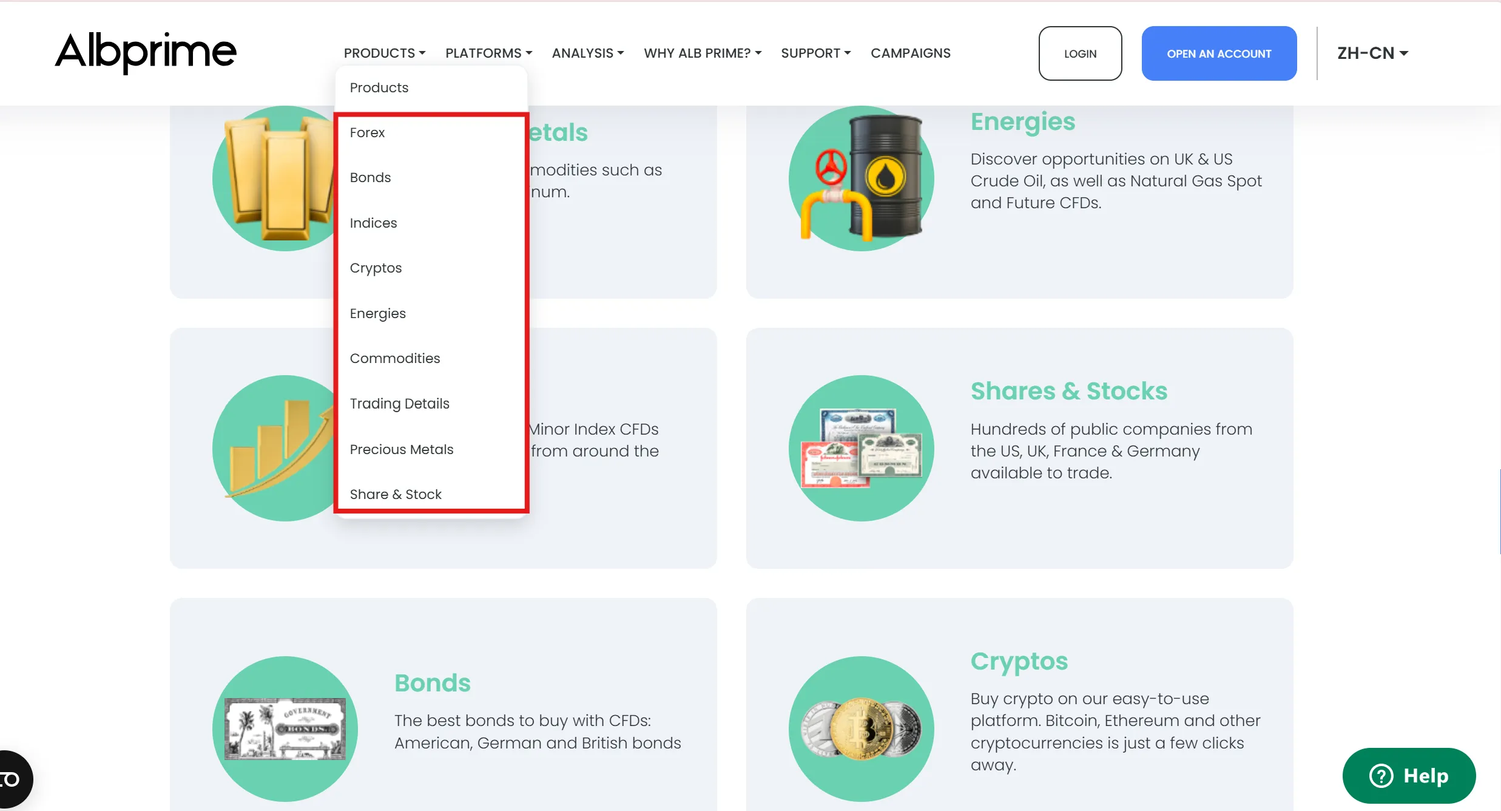Expand the PLATFORMS menu
The image size is (1501, 811).
point(489,53)
